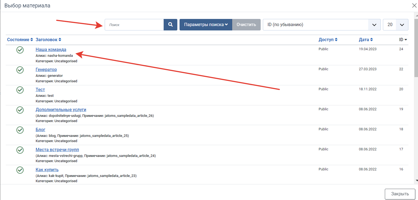Open the ID (по убыванию) sort dropdown
This screenshot has height=200, width=418.
pos(322,25)
